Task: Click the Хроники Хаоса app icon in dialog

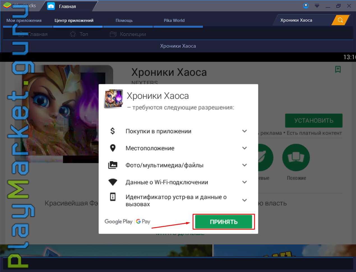Action: coord(114,99)
